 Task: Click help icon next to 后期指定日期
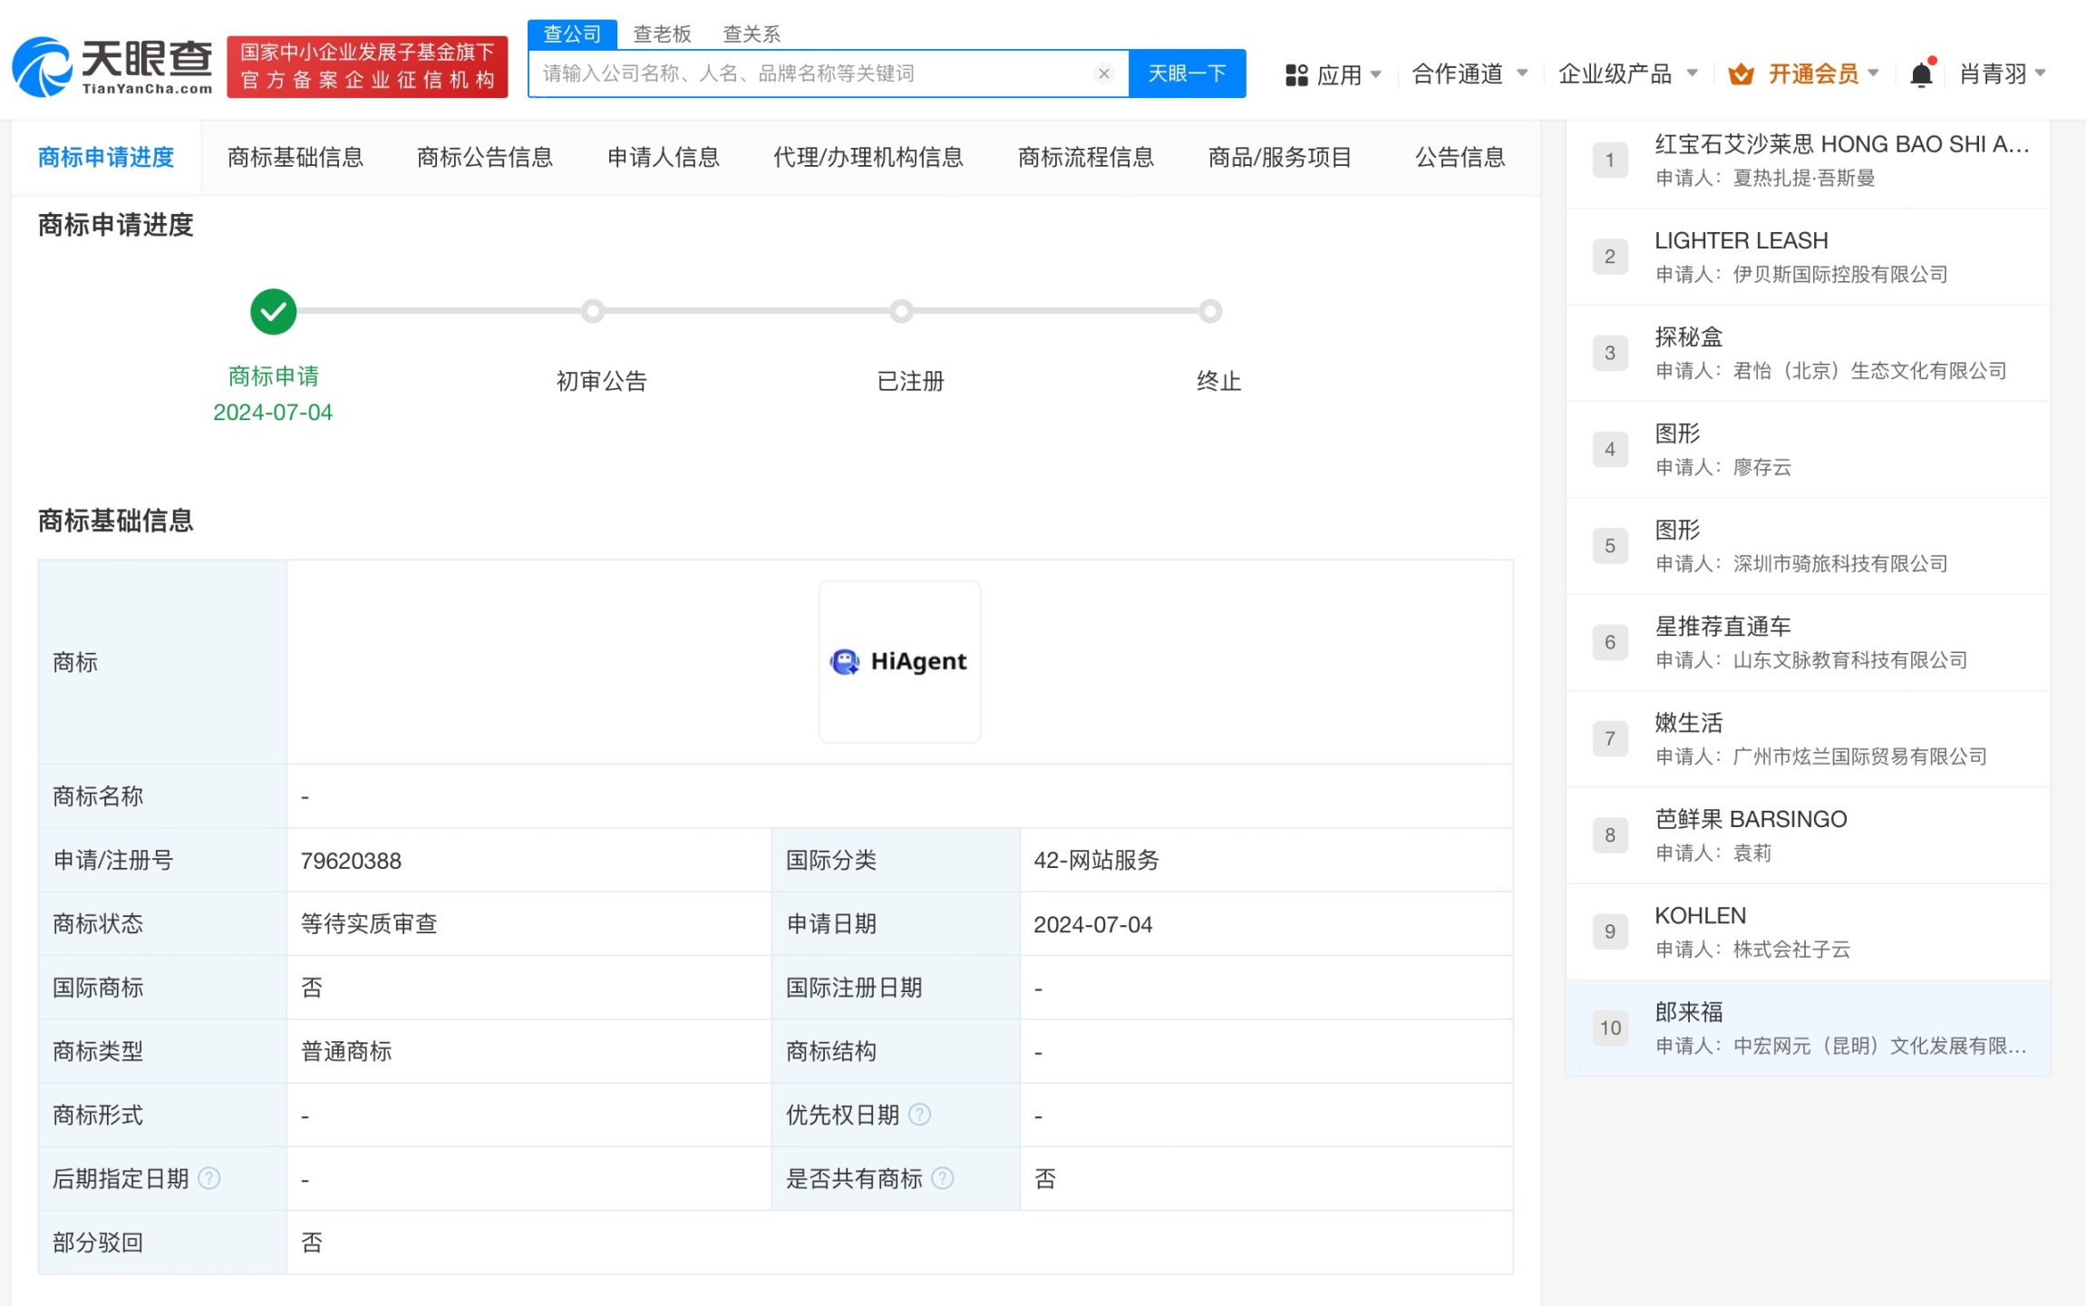(209, 1178)
